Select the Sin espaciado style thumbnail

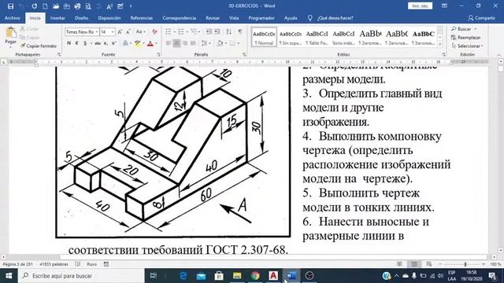(x=291, y=37)
